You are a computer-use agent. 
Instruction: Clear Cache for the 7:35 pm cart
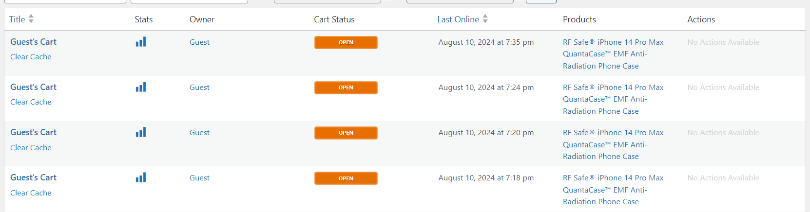click(31, 57)
